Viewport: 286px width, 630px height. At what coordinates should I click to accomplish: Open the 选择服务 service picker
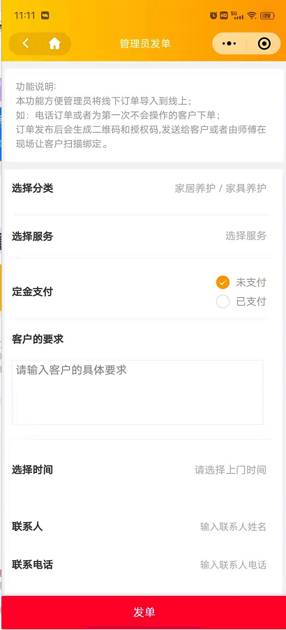pos(142,236)
